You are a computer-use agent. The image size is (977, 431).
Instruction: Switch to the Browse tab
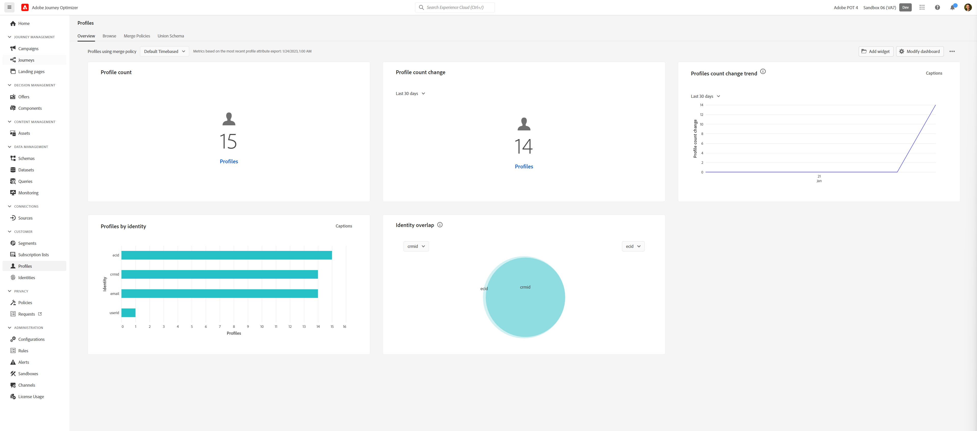[109, 36]
